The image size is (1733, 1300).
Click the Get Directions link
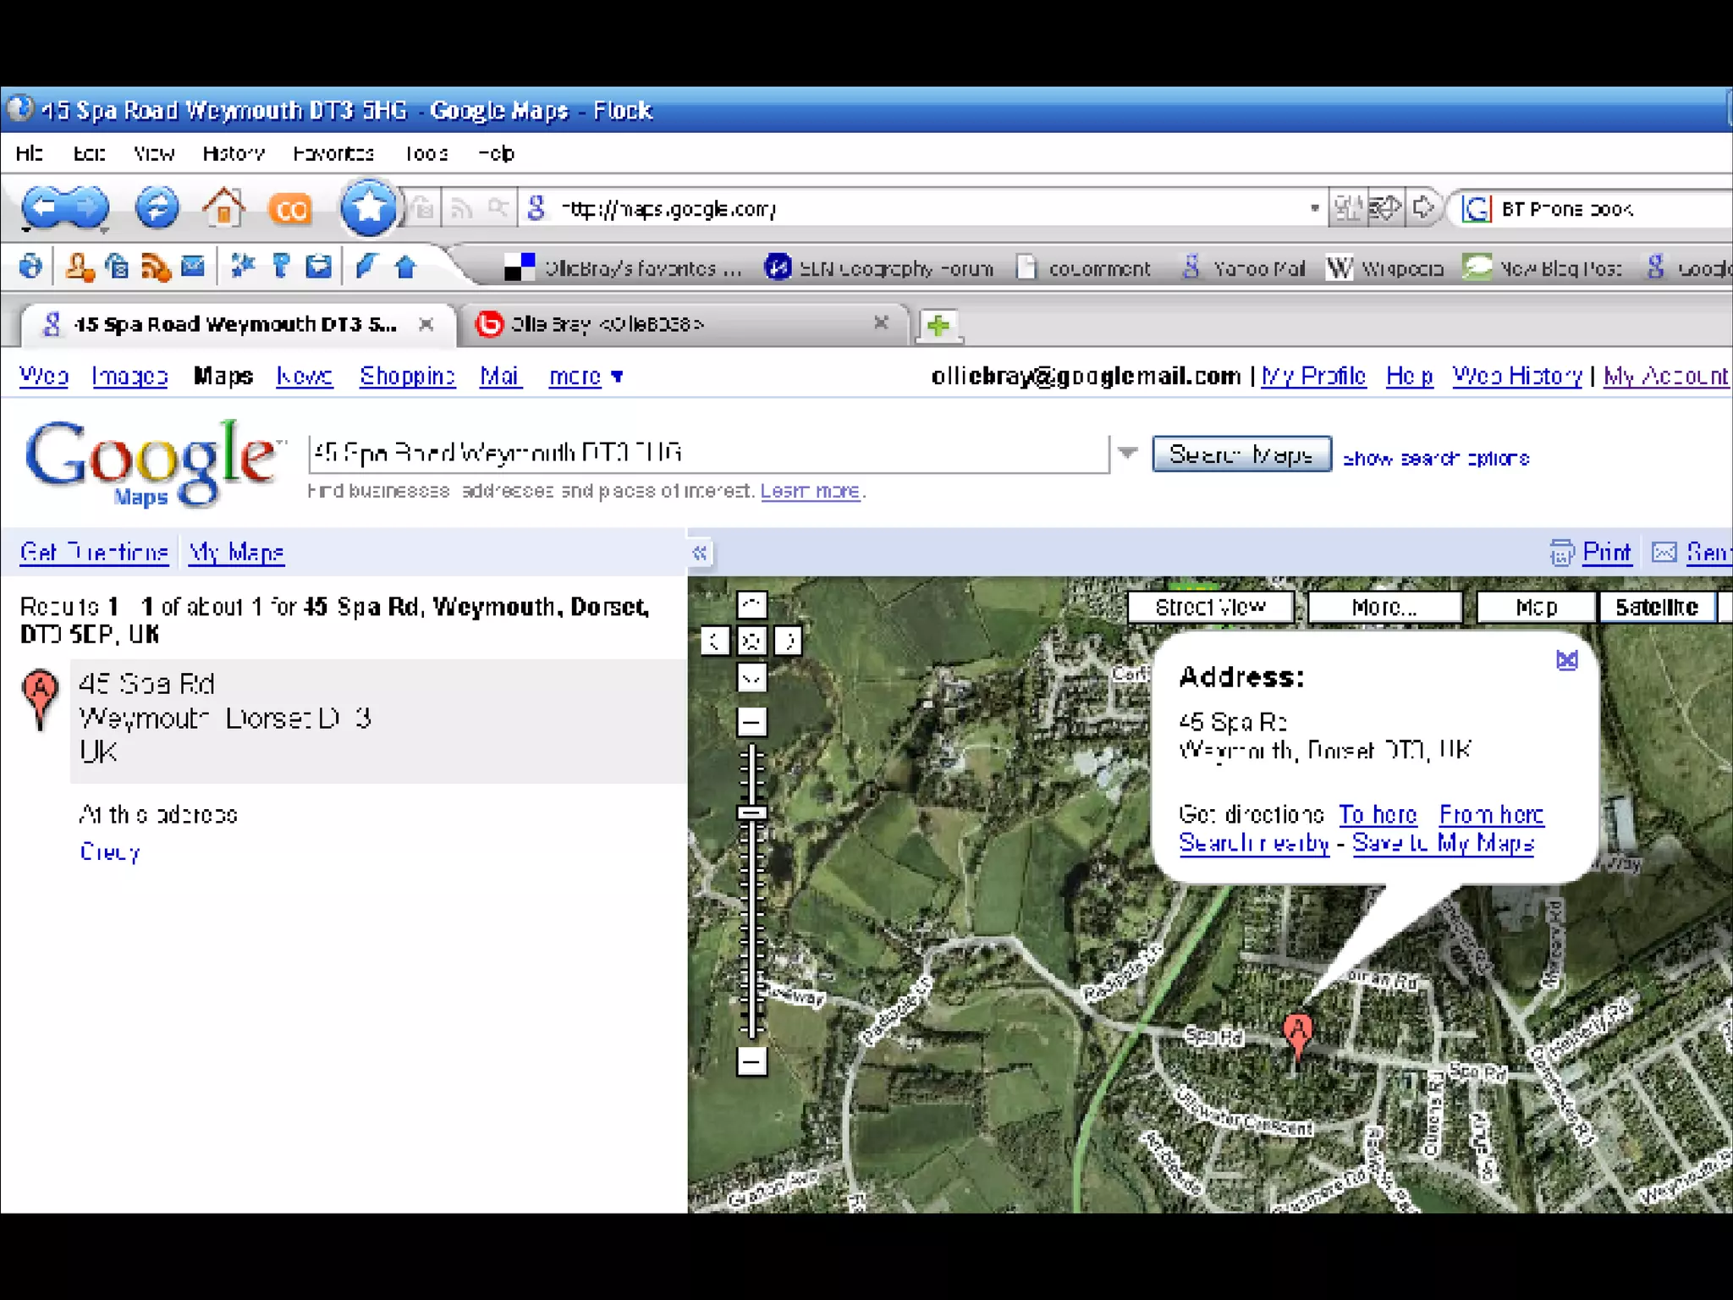click(94, 553)
